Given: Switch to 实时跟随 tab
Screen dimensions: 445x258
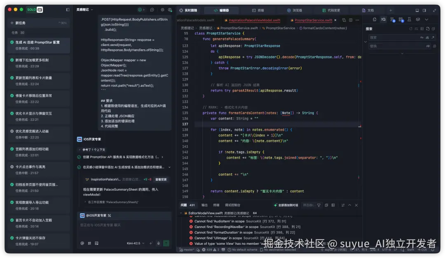Looking at the screenshot, I should (x=188, y=10).
